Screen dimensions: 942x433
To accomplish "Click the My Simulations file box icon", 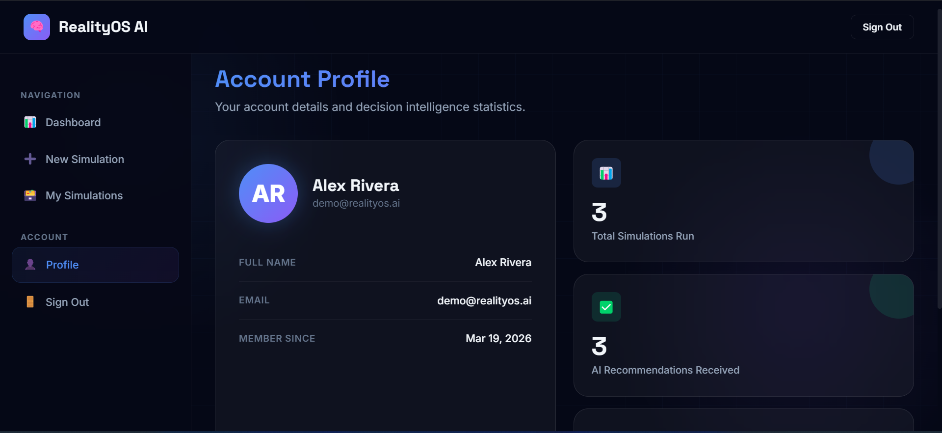I will (30, 195).
